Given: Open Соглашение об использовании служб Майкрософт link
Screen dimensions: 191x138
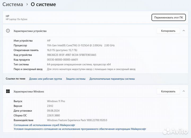Looking at the screenshot, I should 44,125.
